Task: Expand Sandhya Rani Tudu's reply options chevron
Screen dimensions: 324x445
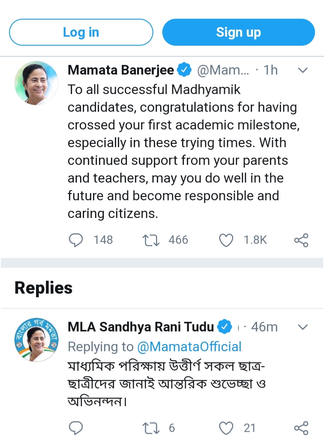Action: tap(303, 327)
